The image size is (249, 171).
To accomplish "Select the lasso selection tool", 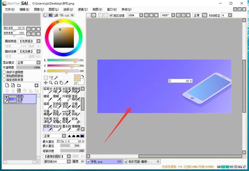I will (x=51, y=78).
